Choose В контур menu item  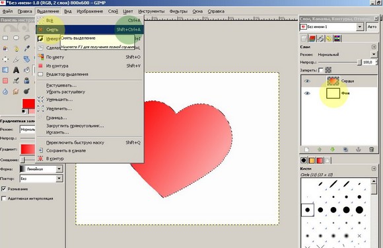coord(90,159)
